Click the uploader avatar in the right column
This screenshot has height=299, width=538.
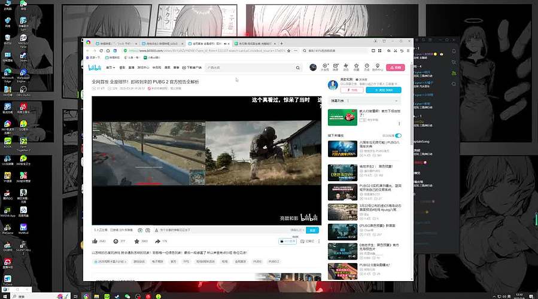[x=333, y=85]
